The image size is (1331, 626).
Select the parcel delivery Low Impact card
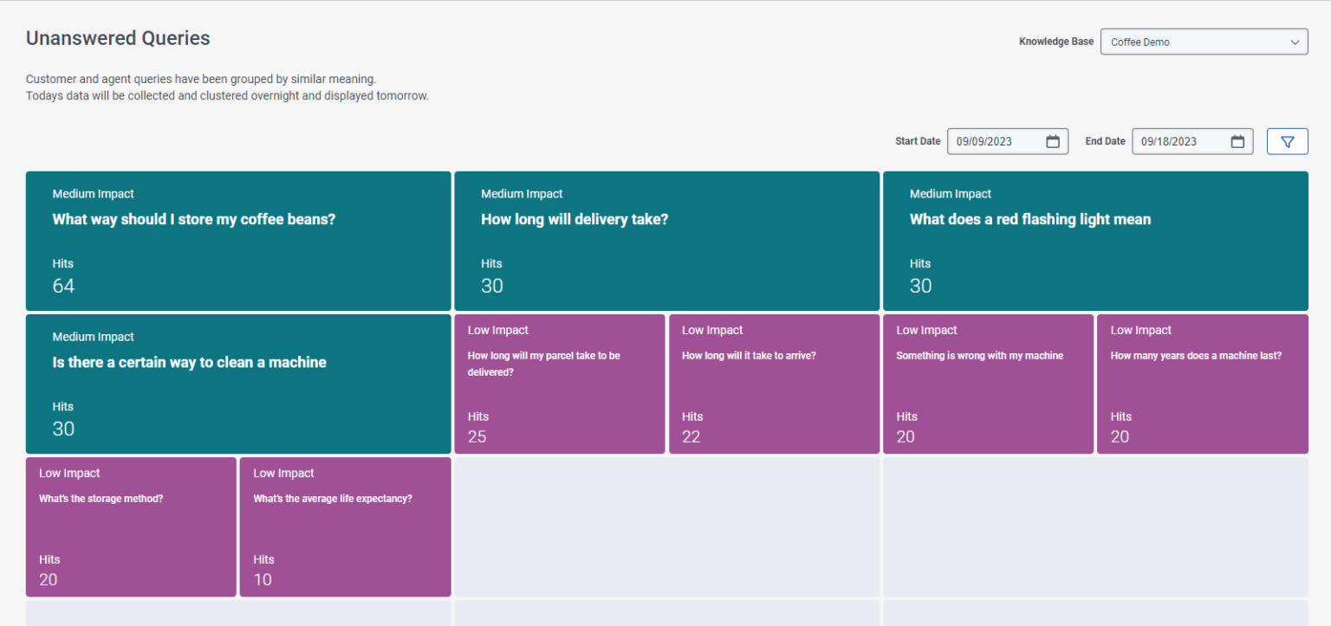tap(559, 384)
